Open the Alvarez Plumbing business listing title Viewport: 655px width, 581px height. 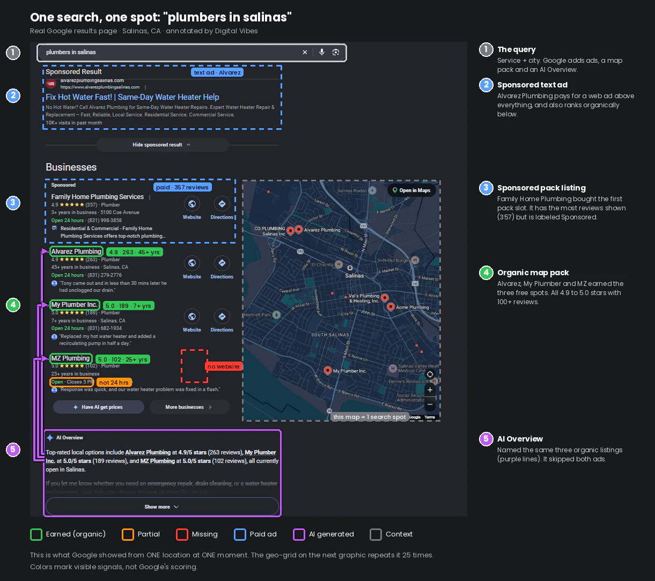[76, 252]
